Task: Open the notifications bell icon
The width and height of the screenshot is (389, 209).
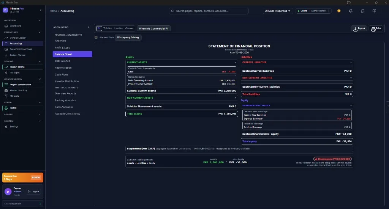Action: click(351, 11)
